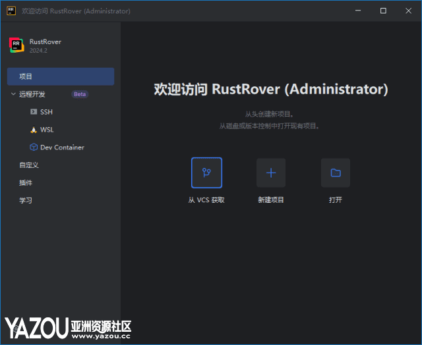The height and width of the screenshot is (345, 422).
Task: Open the 自定义 section
Action: 29,165
